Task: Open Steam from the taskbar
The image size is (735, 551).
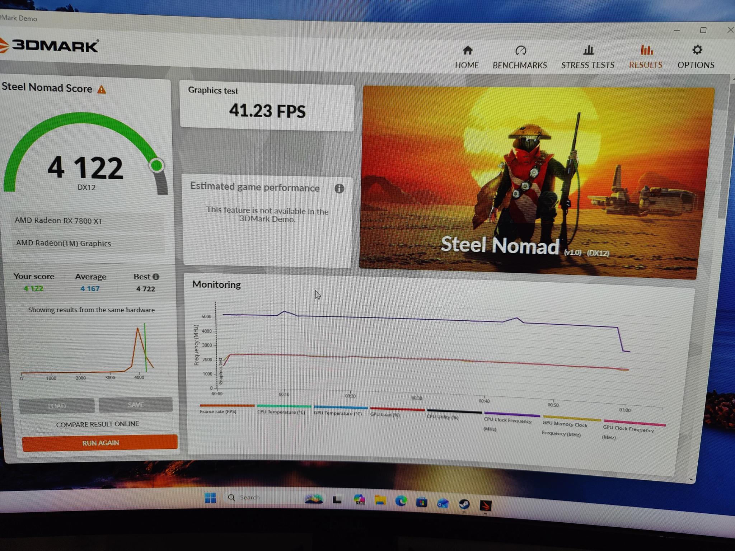Action: (464, 504)
